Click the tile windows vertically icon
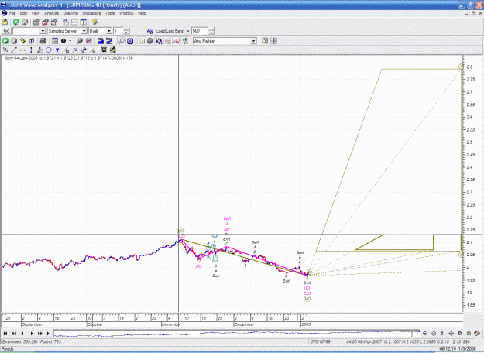 [x=83, y=22]
